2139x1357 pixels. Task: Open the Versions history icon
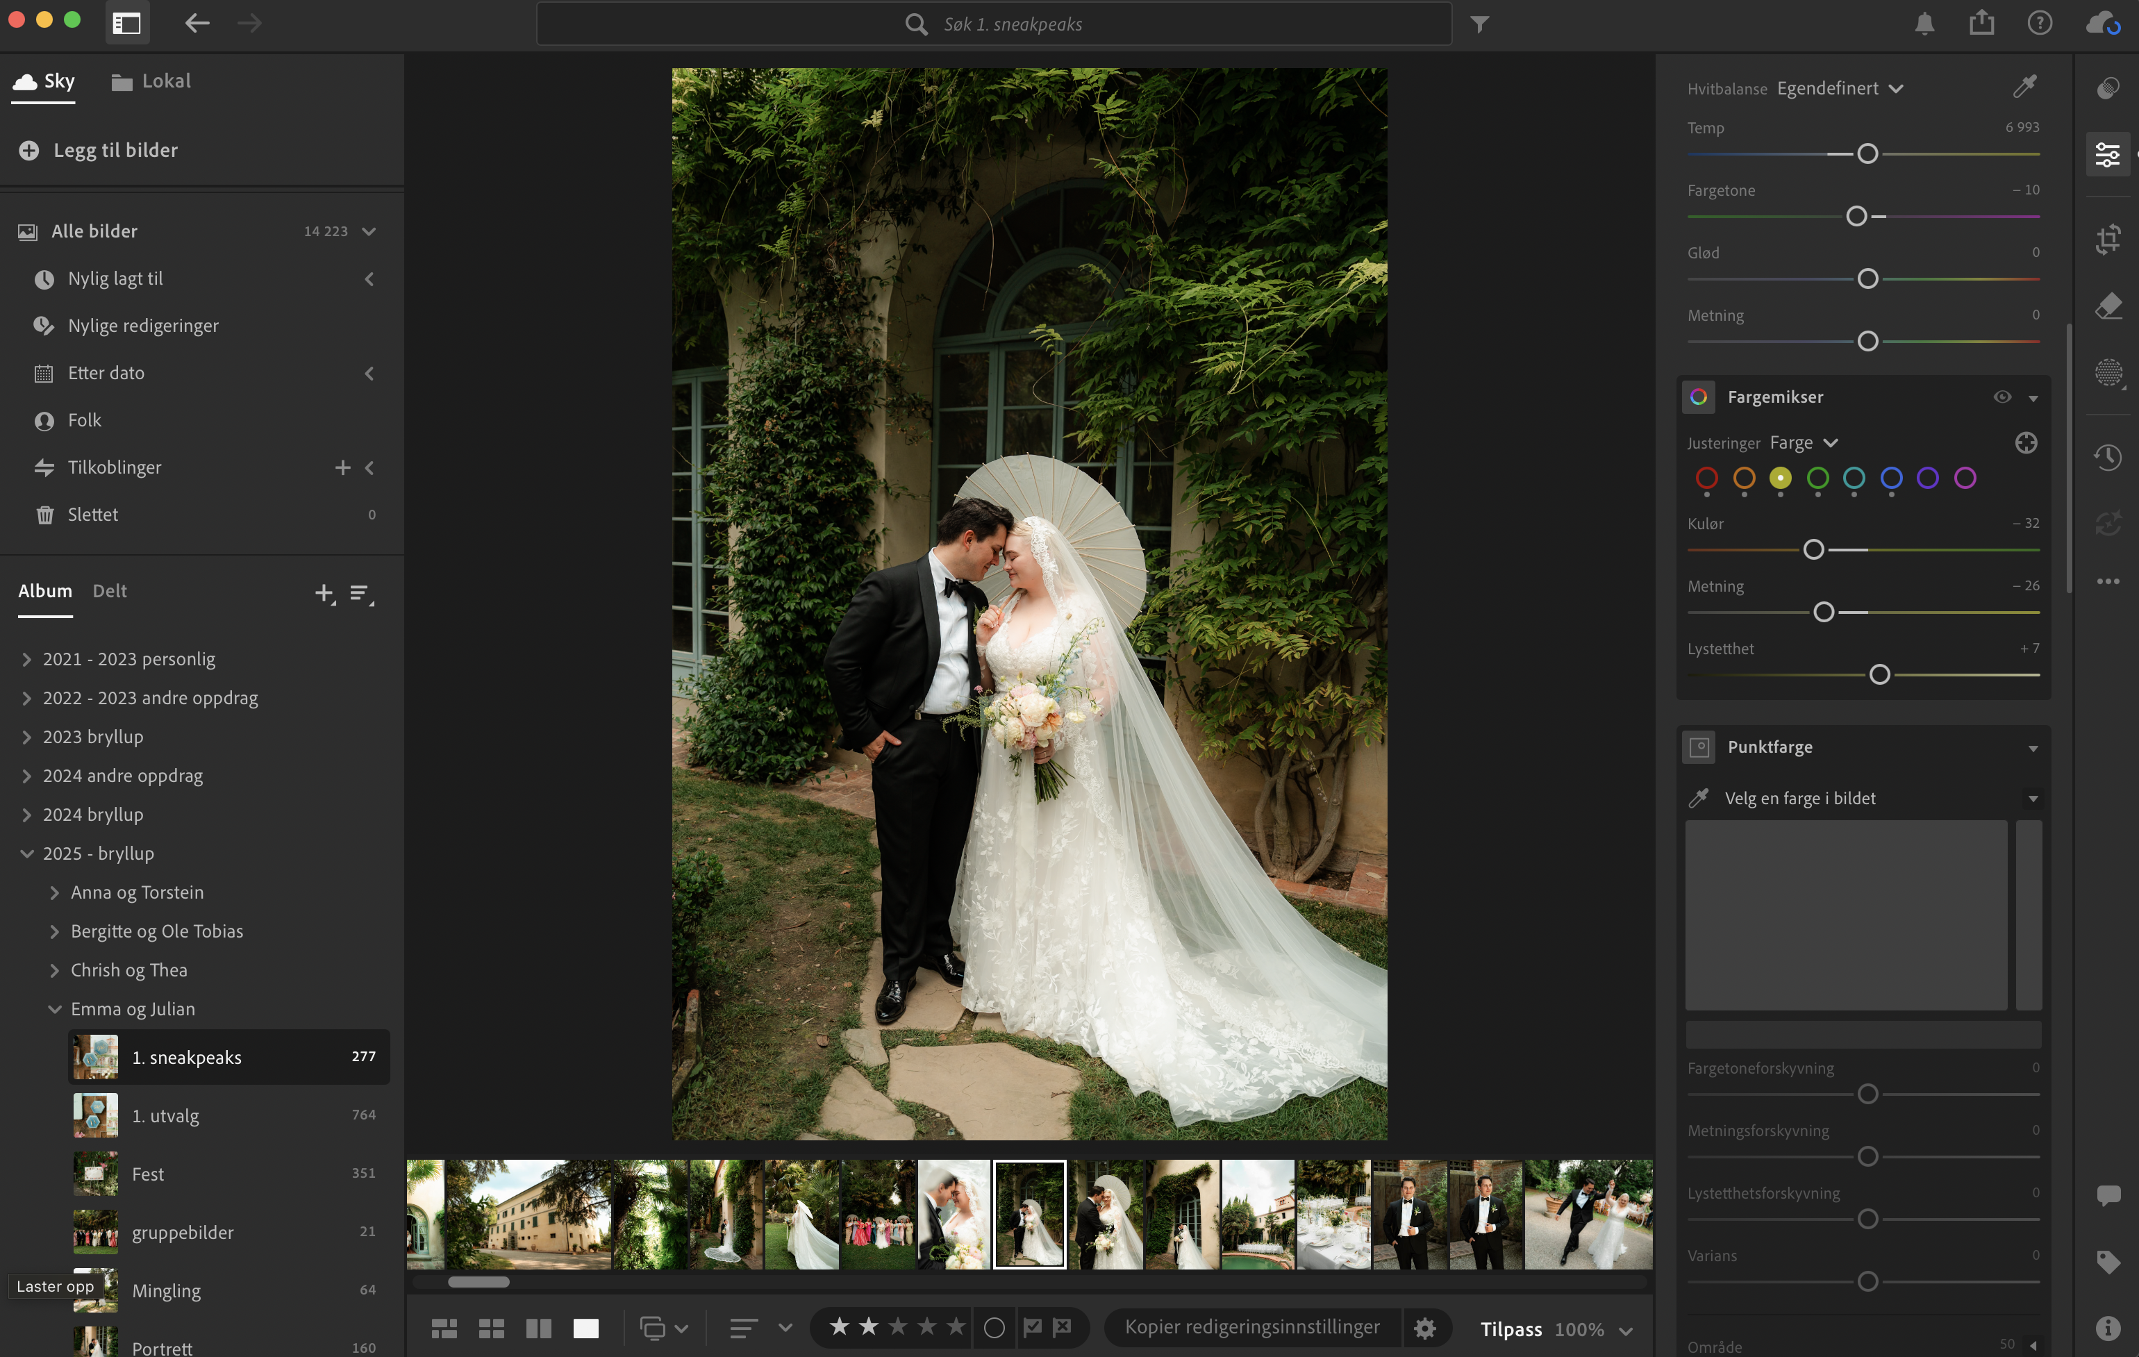pyautogui.click(x=2107, y=458)
